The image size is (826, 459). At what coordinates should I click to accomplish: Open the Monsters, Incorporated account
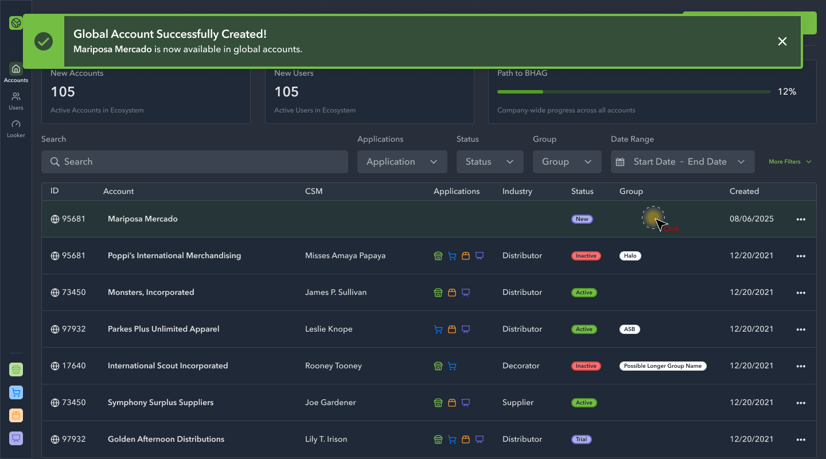tap(151, 293)
